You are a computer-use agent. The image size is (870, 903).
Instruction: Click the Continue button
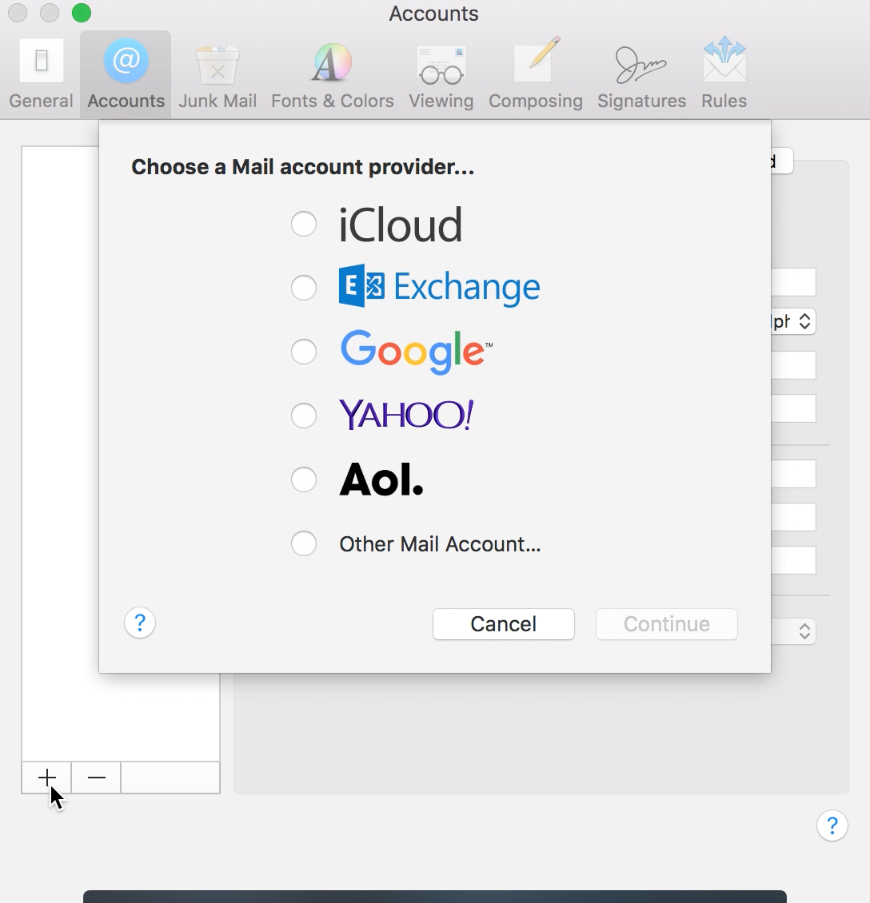pyautogui.click(x=666, y=624)
